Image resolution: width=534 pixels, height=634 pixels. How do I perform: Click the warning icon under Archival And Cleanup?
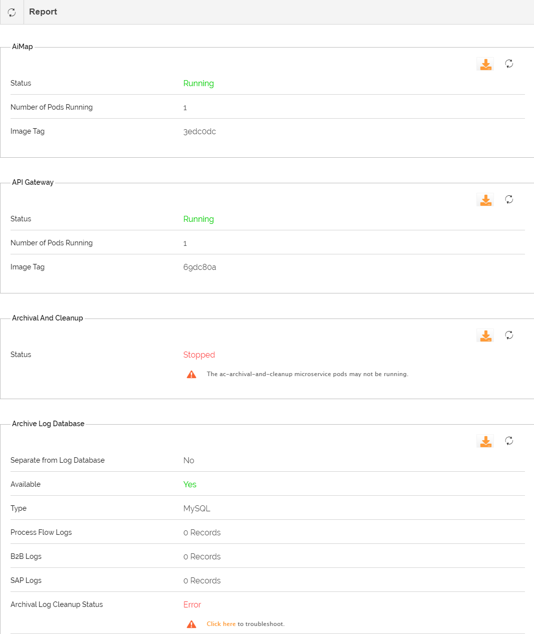191,374
